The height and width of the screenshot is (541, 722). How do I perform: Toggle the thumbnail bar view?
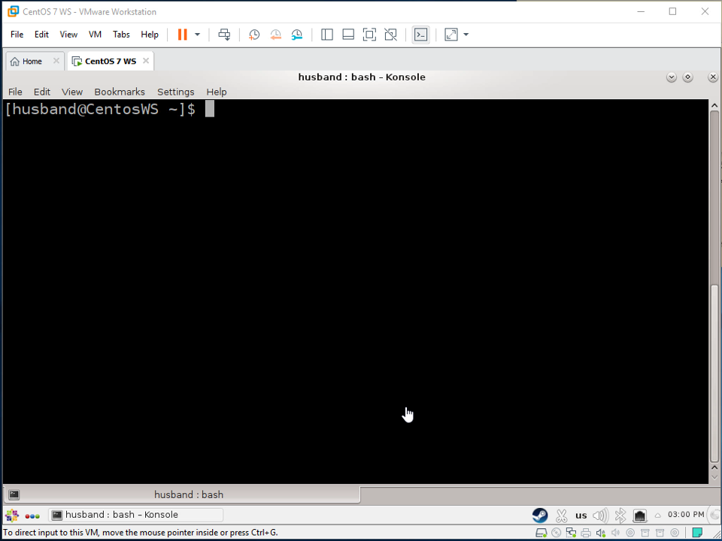348,35
